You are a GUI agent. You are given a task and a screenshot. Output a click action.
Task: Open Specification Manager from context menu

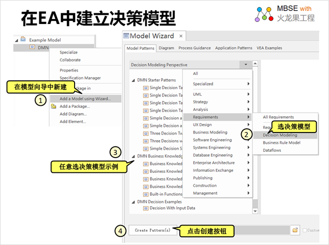80,78
